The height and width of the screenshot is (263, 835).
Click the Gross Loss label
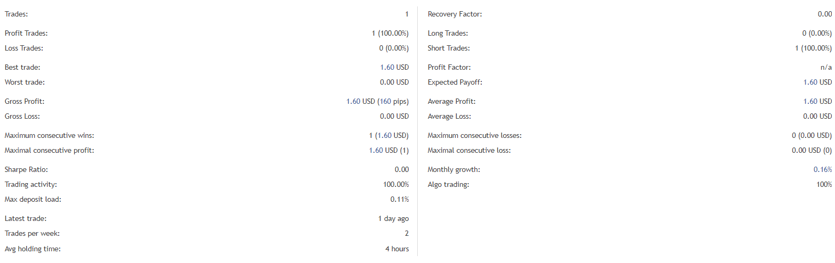[x=22, y=117]
